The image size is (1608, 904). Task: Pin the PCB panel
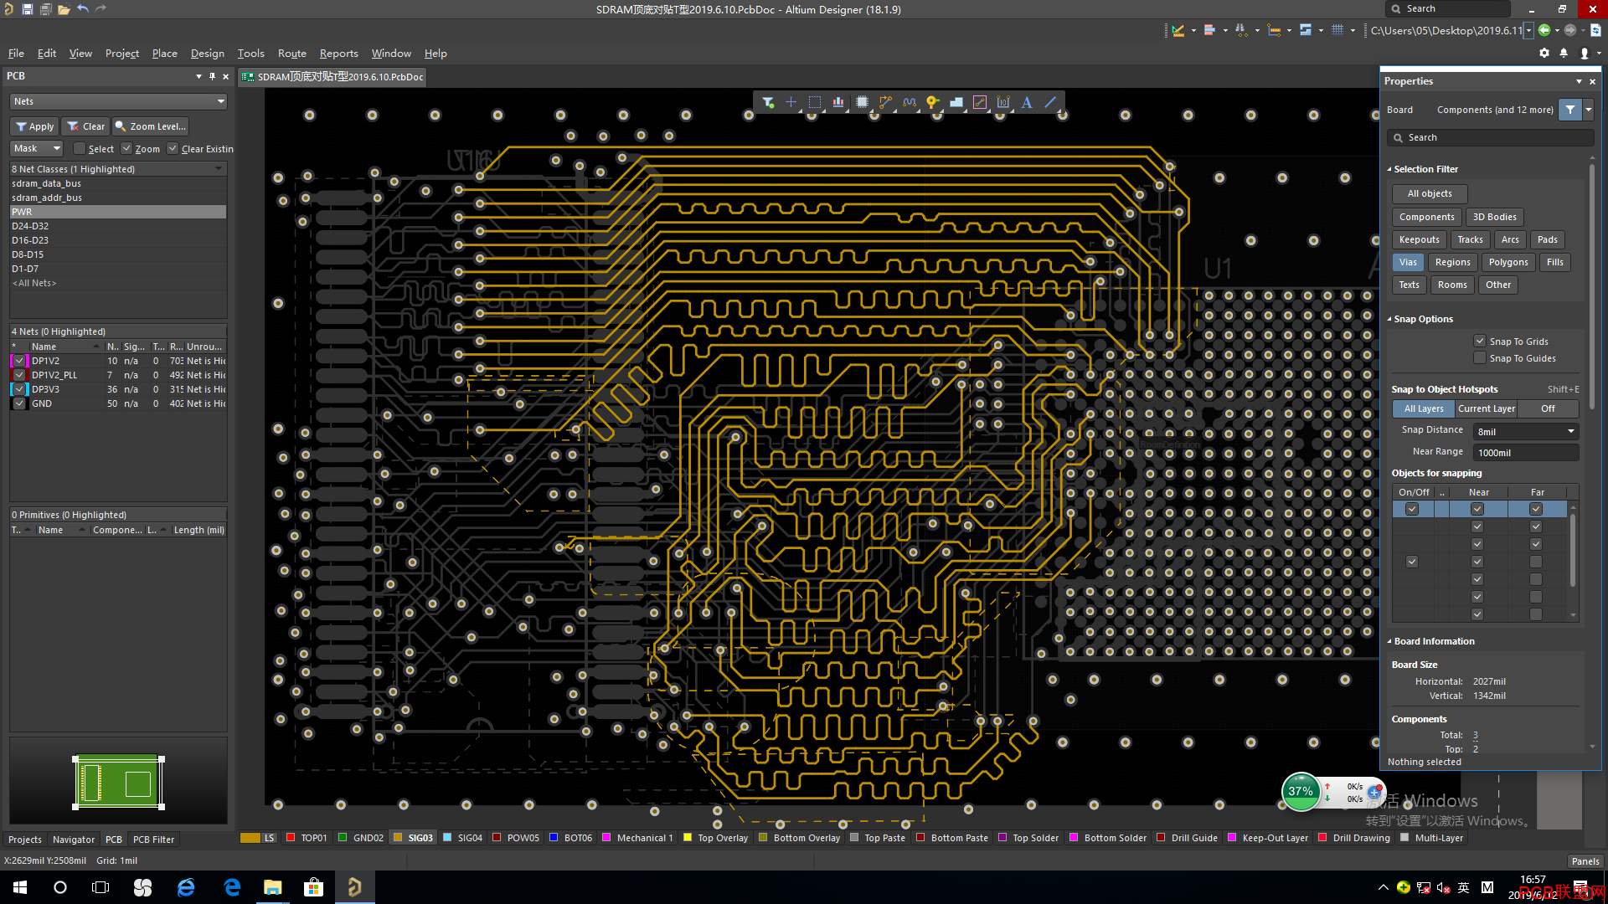tap(212, 76)
